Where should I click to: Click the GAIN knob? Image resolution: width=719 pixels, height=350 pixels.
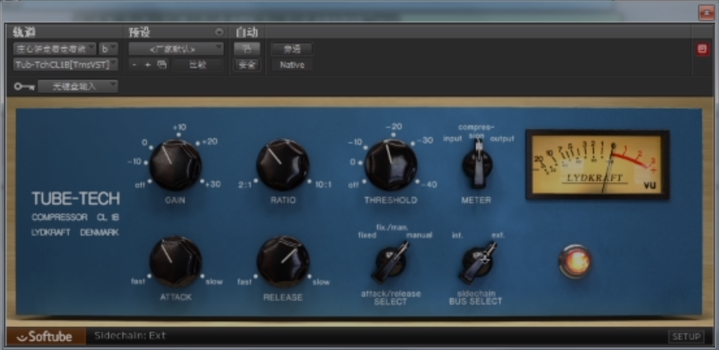click(176, 165)
